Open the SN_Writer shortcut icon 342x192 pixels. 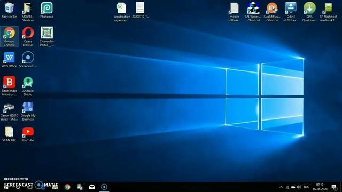(x=253, y=12)
